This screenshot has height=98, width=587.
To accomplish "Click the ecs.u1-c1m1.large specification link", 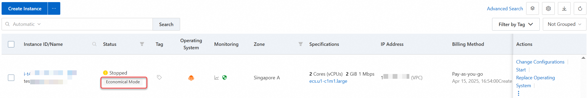I will pyautogui.click(x=328, y=81).
